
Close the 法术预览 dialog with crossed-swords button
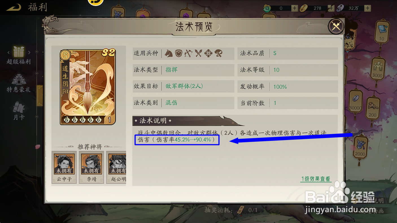coord(336,27)
